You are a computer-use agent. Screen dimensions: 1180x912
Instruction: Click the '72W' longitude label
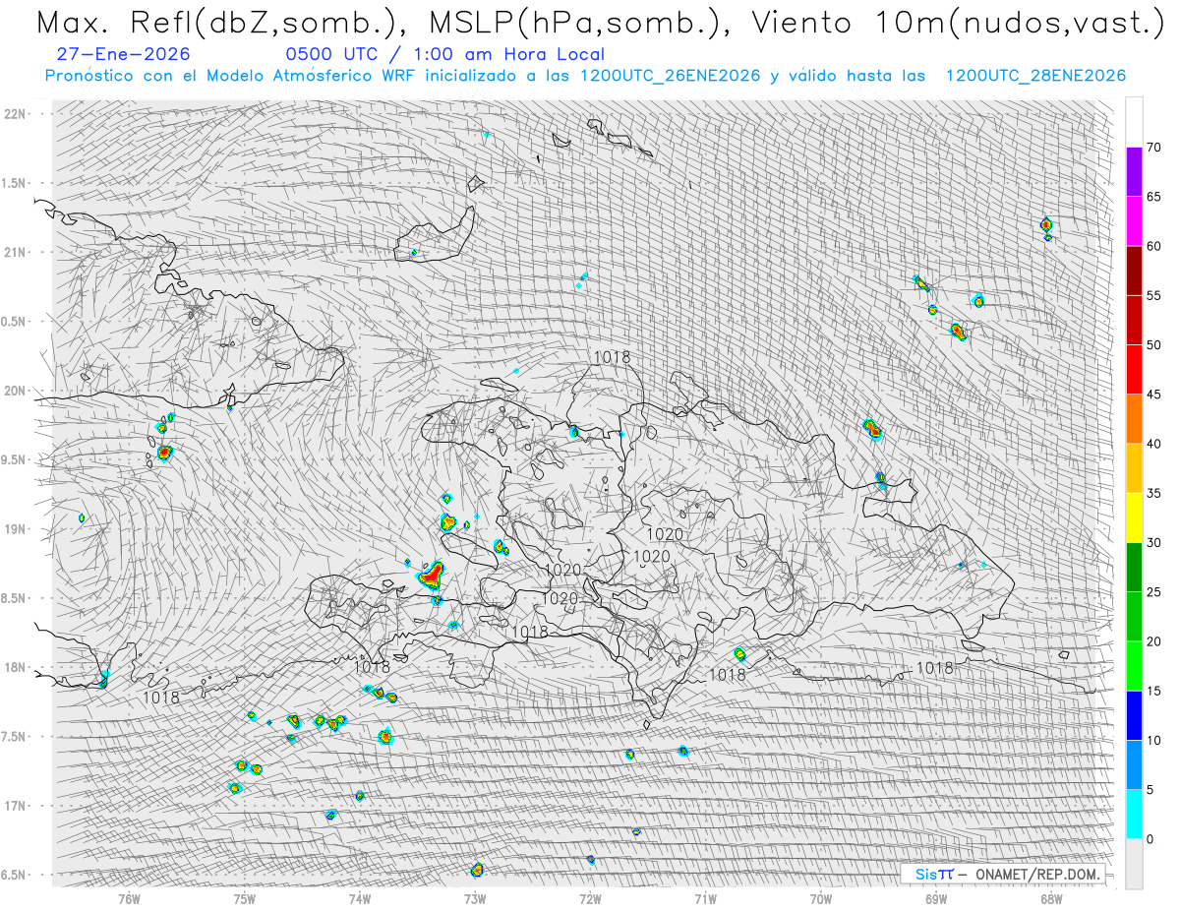tap(590, 898)
